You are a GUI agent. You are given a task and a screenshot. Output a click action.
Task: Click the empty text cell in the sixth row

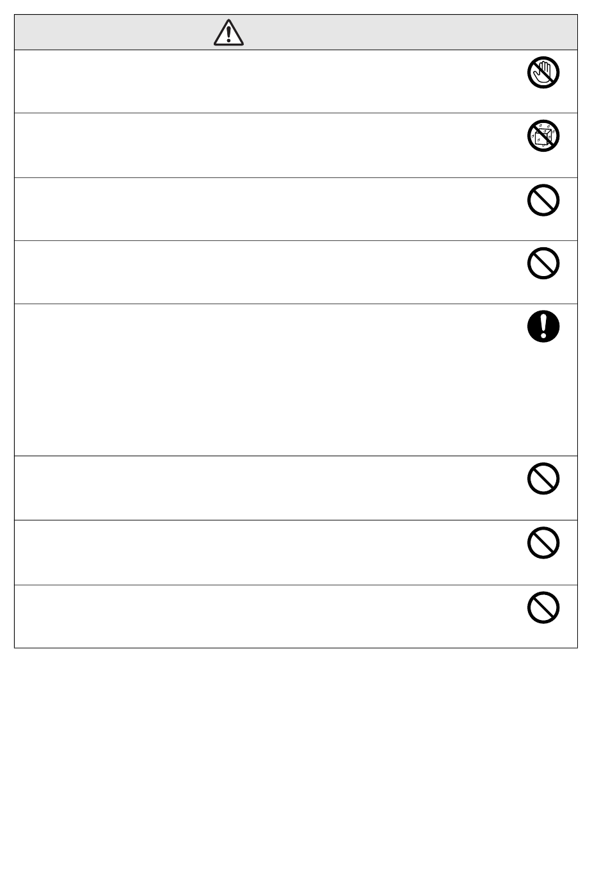pos(266,488)
